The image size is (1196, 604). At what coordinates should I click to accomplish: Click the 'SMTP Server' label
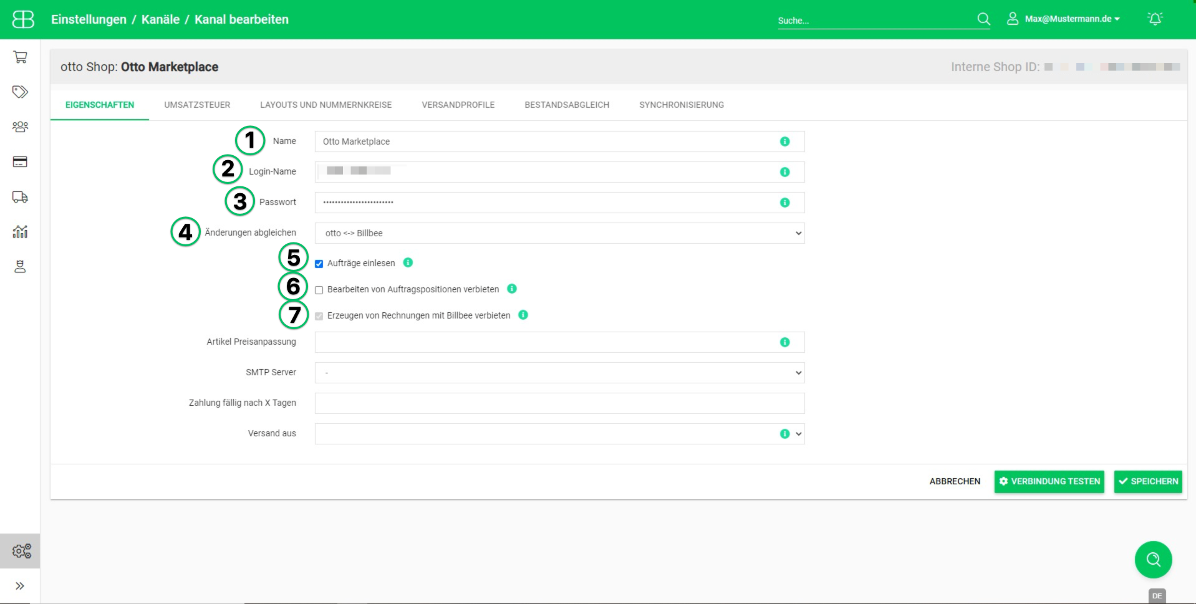click(x=271, y=372)
